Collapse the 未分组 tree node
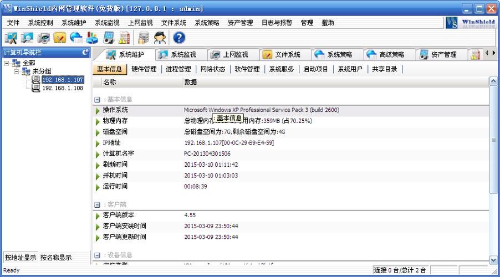Screen dimensions: 500x277 [16, 71]
